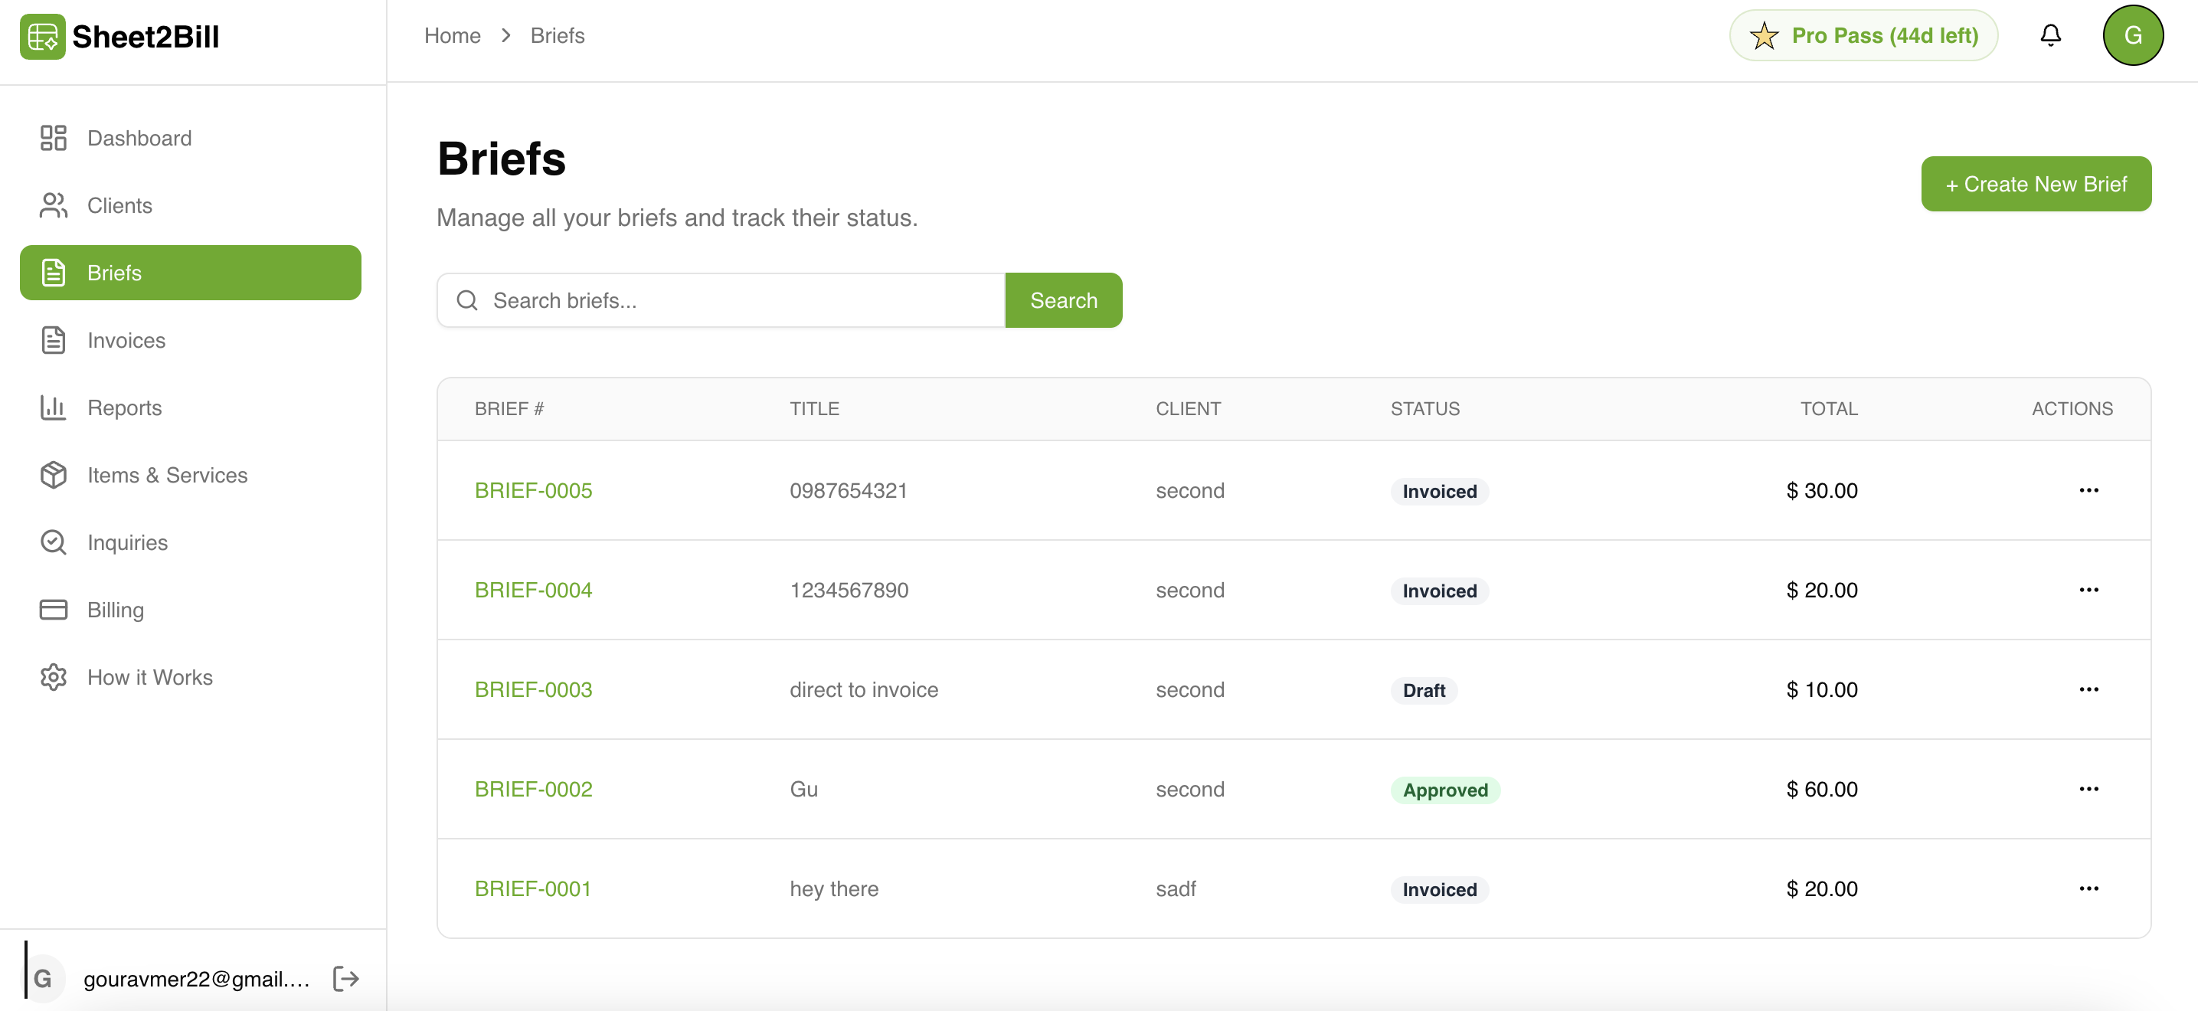The width and height of the screenshot is (2198, 1011).
Task: Open the actions menu for BRIEF-0001
Action: click(x=2088, y=888)
